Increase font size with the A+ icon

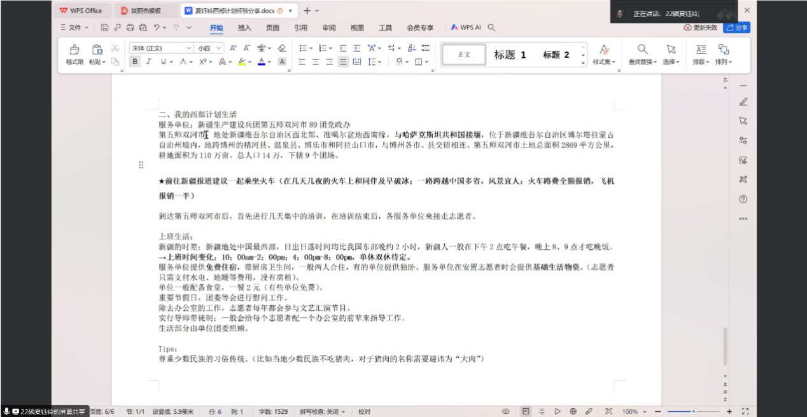point(234,48)
